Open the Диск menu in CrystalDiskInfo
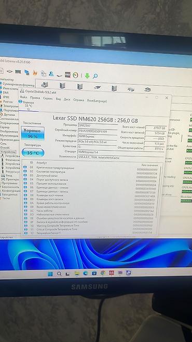 coord(67,99)
